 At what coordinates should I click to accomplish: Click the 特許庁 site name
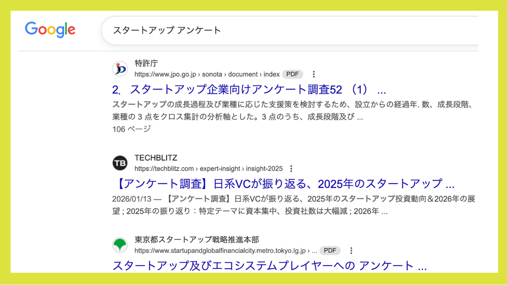146,64
